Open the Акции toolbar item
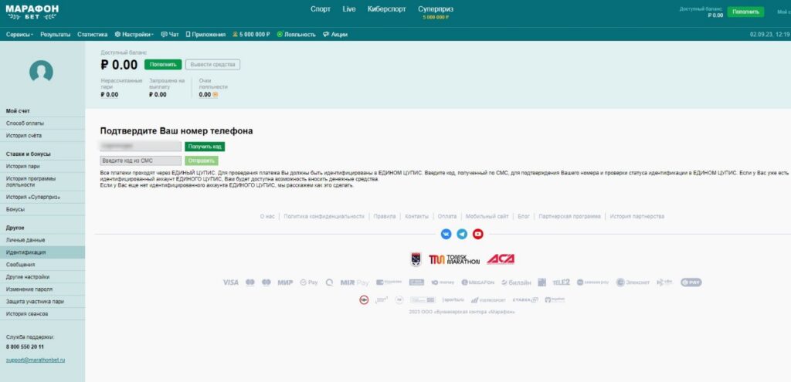This screenshot has height=382, width=791. click(x=335, y=34)
